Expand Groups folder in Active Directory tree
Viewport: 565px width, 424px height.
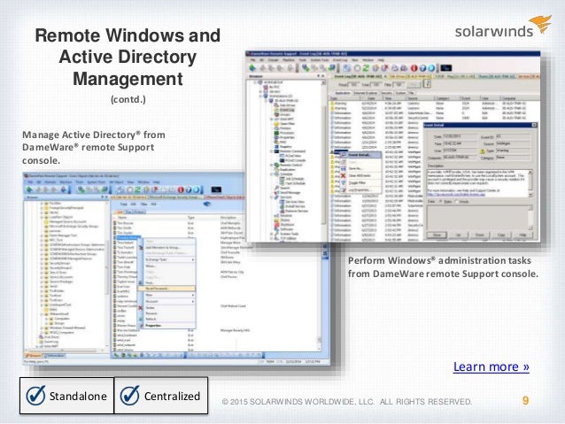47,323
